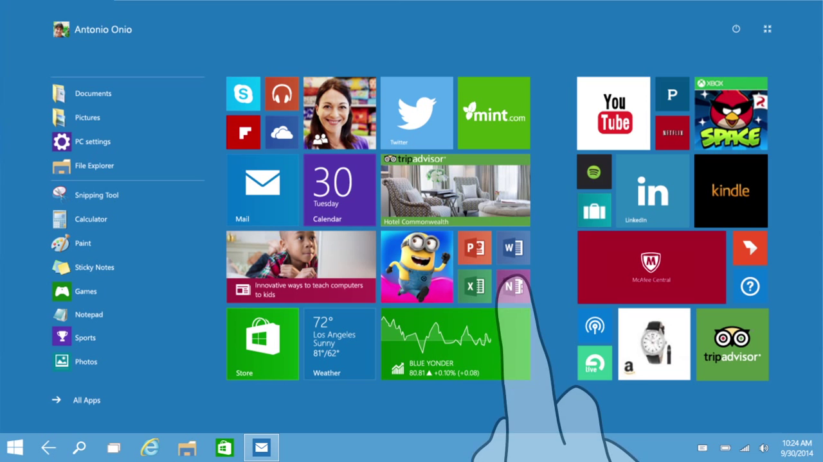Launch the Spotify tile

(x=594, y=171)
